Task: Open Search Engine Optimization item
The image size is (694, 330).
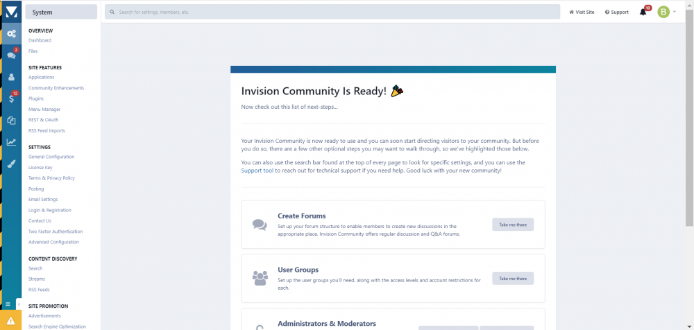Action: [57, 327]
